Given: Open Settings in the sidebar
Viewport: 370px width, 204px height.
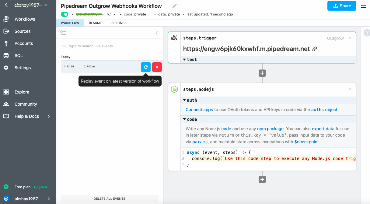Looking at the screenshot, I should click(23, 68).
